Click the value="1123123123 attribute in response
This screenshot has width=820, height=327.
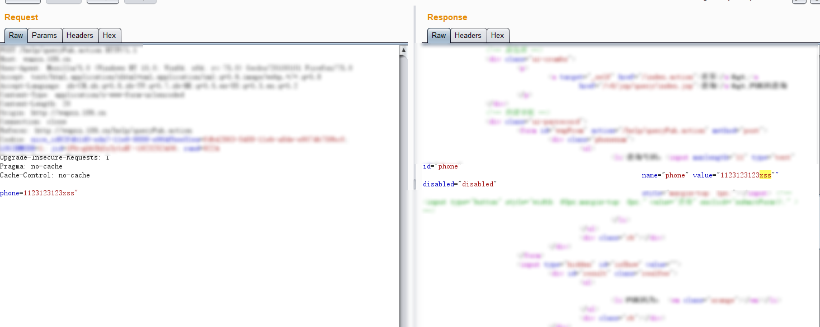(725, 175)
